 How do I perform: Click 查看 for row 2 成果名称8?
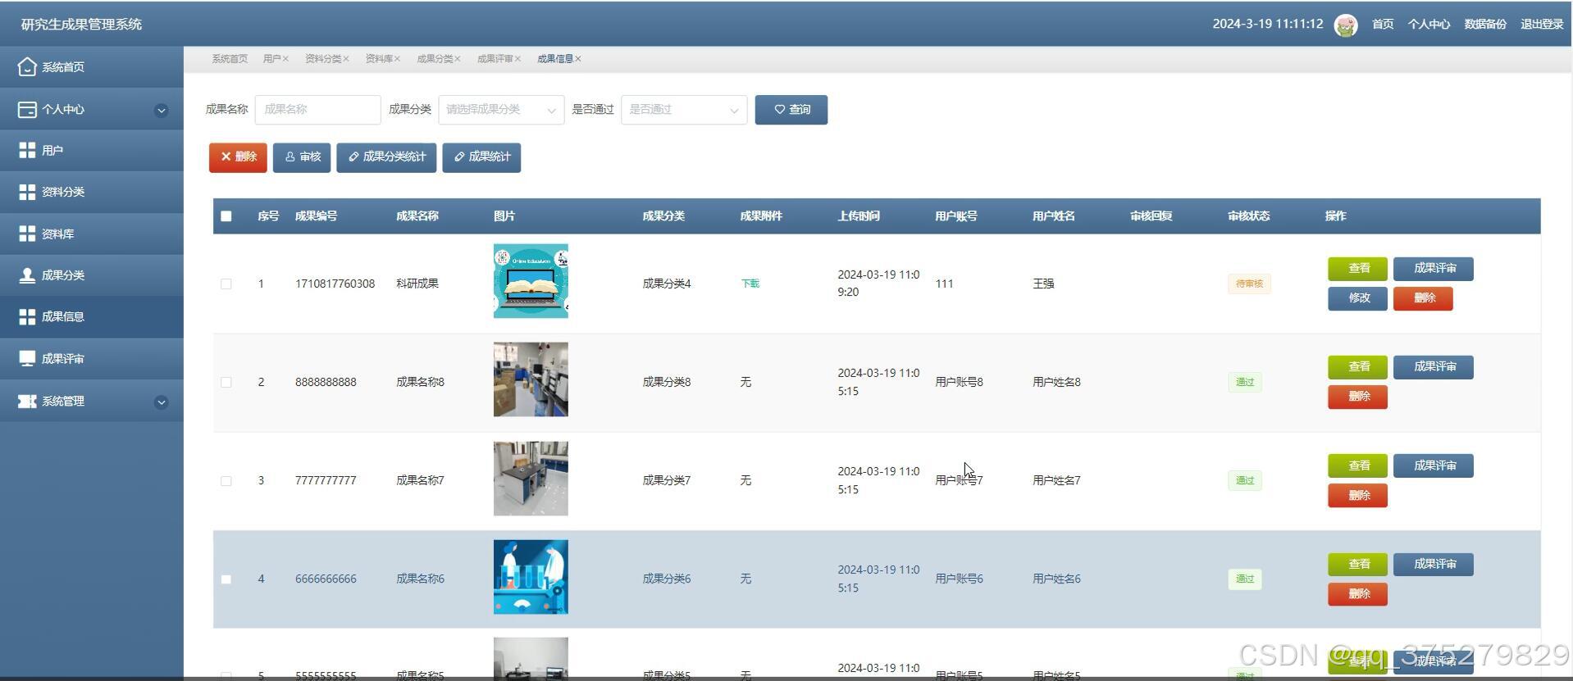click(x=1358, y=367)
